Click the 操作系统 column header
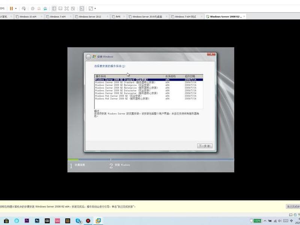 (129, 76)
